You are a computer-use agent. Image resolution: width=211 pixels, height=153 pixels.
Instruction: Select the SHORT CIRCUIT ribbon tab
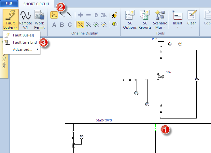pos(36,4)
